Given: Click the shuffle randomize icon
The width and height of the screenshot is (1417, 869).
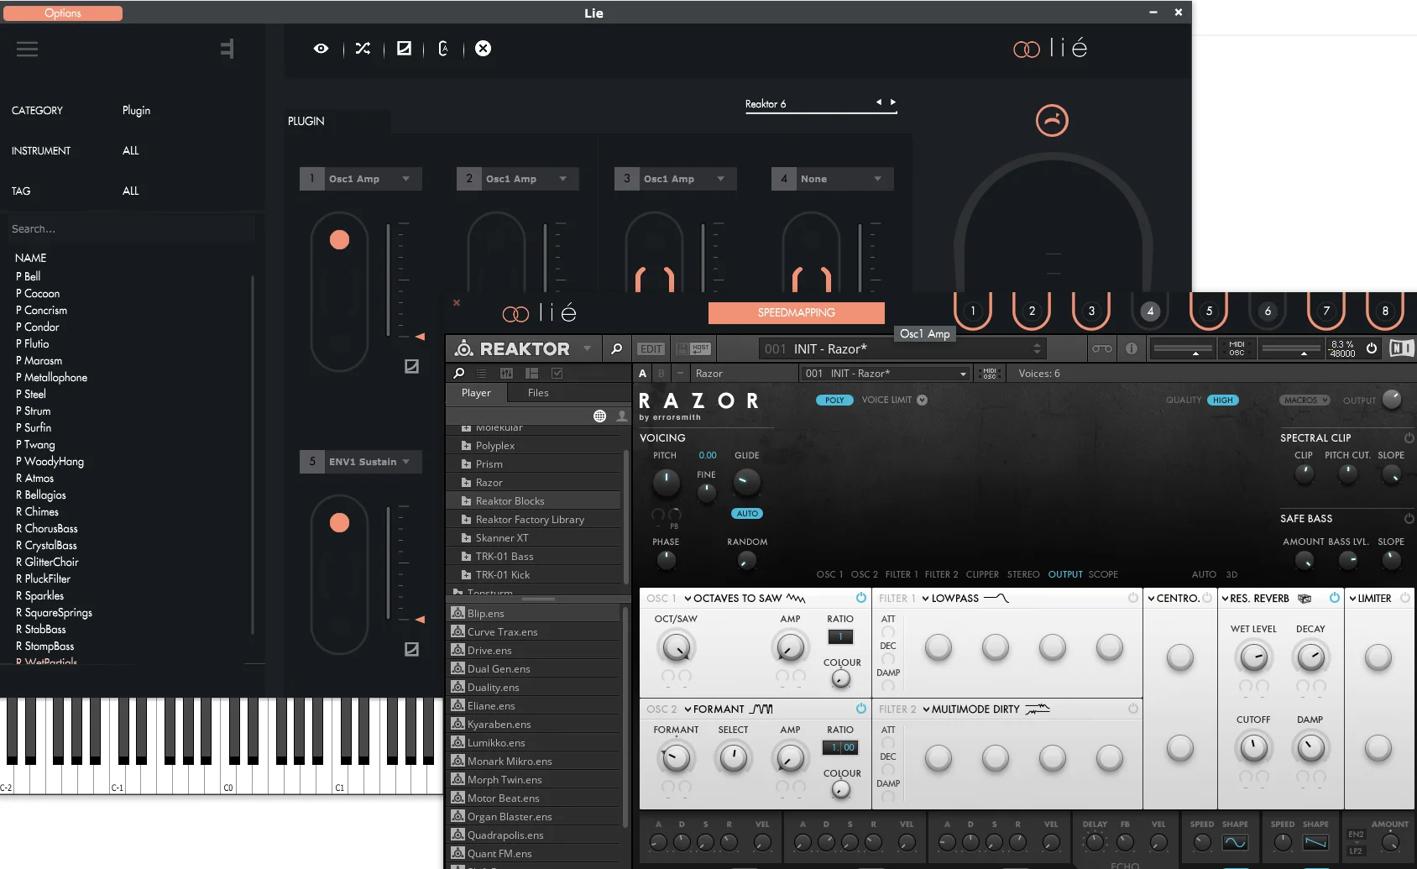Looking at the screenshot, I should (x=363, y=49).
